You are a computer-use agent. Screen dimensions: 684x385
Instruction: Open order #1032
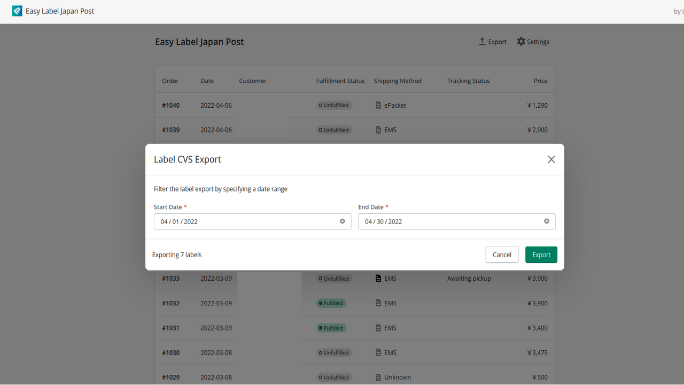click(170, 303)
